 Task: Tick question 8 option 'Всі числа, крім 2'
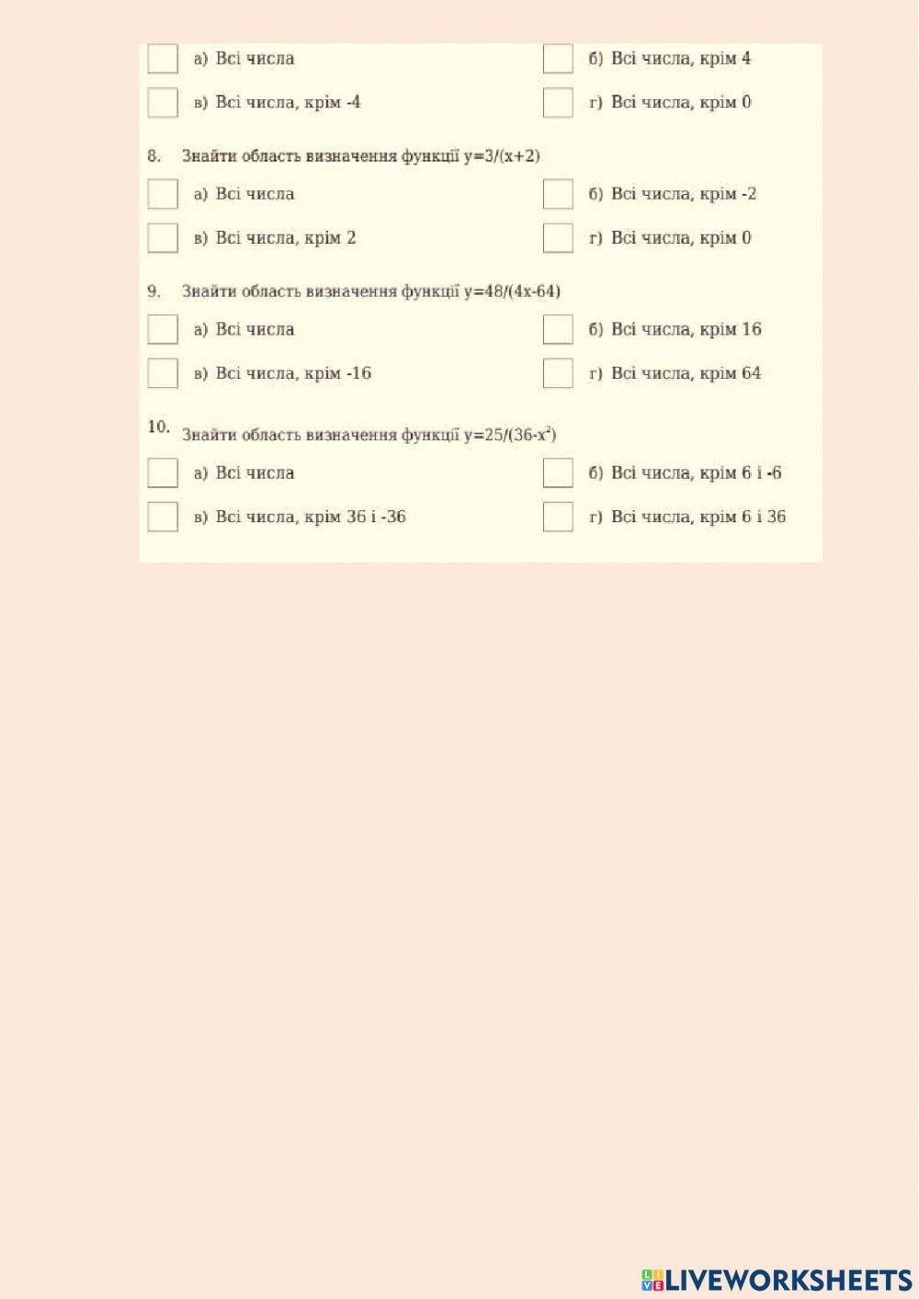(163, 238)
